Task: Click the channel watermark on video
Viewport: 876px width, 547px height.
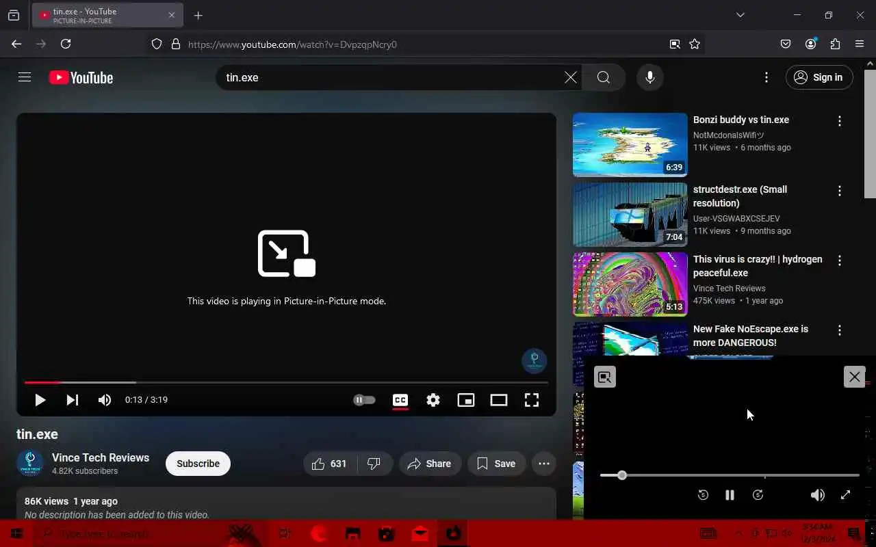Action: 534,360
